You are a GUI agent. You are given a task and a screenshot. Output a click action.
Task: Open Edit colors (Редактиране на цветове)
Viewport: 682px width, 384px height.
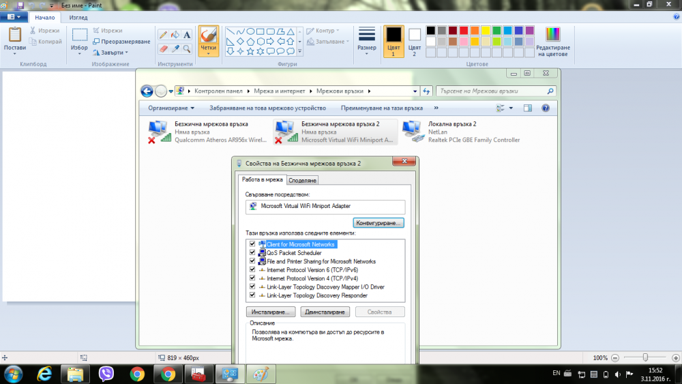(553, 42)
